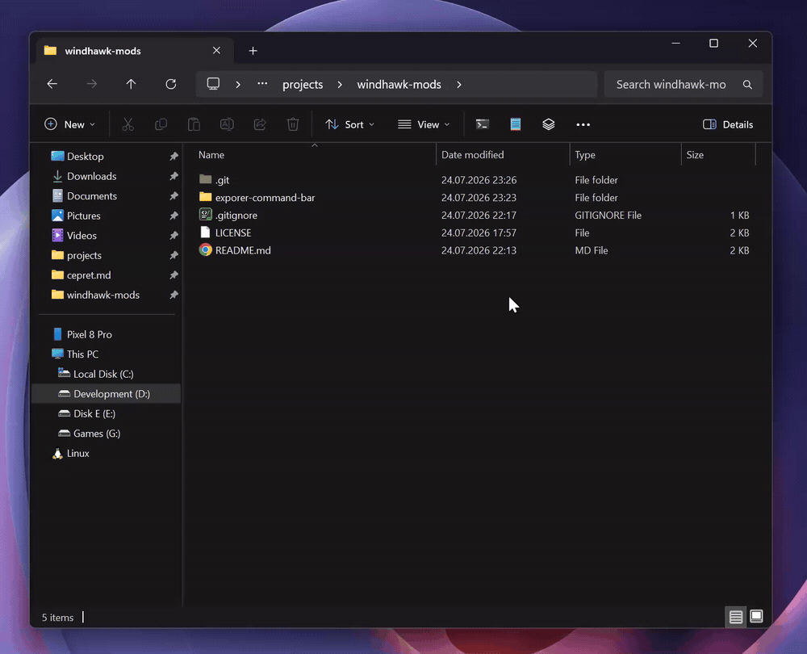Click the forward navigation arrow
The height and width of the screenshot is (654, 807).
click(x=92, y=84)
